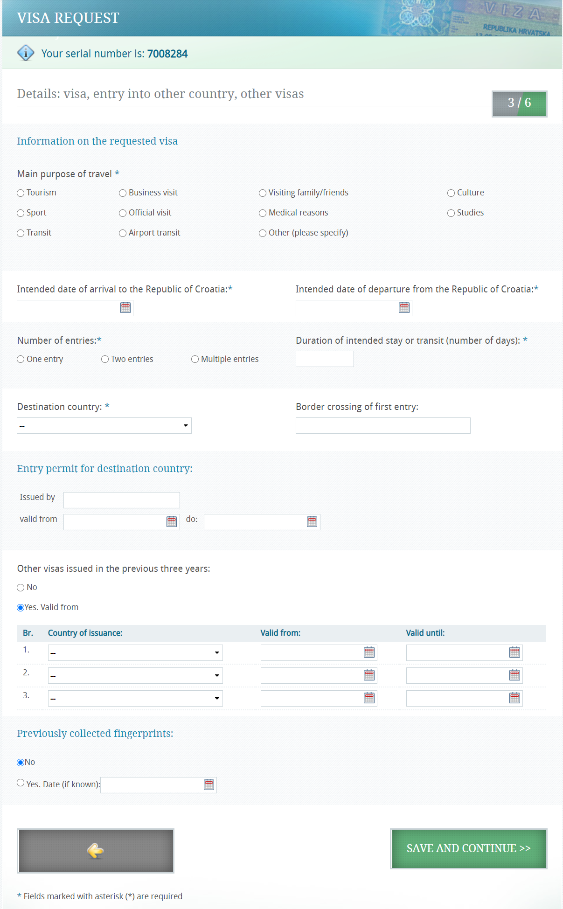The height and width of the screenshot is (909, 563).
Task: Open row 2 Valid from calendar
Action: pos(369,675)
